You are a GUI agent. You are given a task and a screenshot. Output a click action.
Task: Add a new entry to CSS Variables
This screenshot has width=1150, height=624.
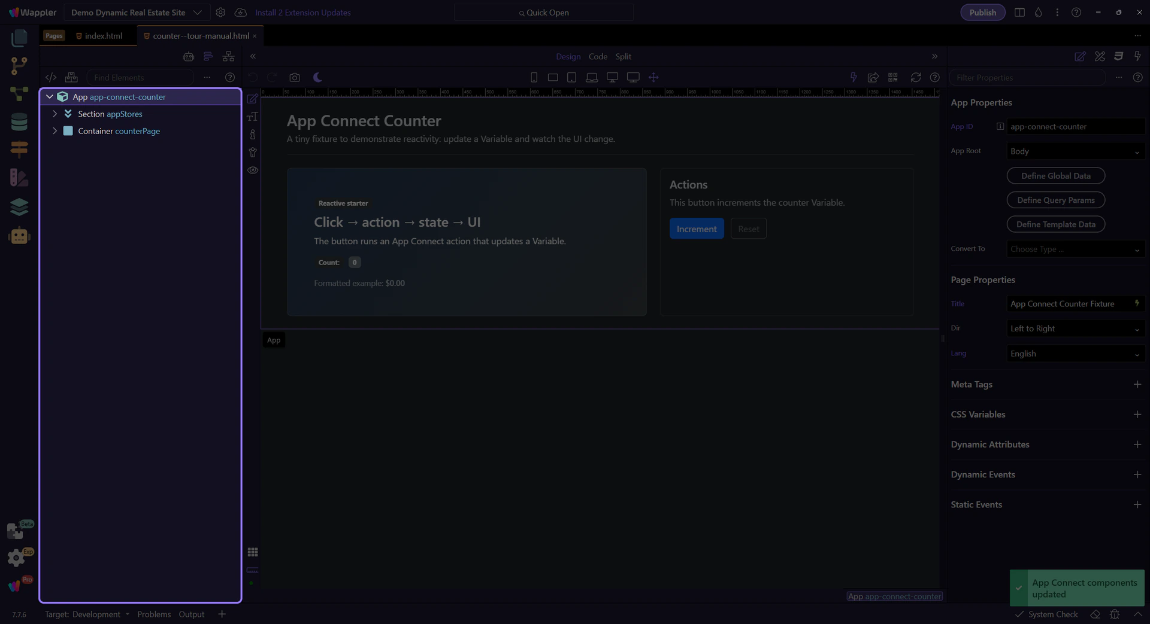click(1137, 415)
